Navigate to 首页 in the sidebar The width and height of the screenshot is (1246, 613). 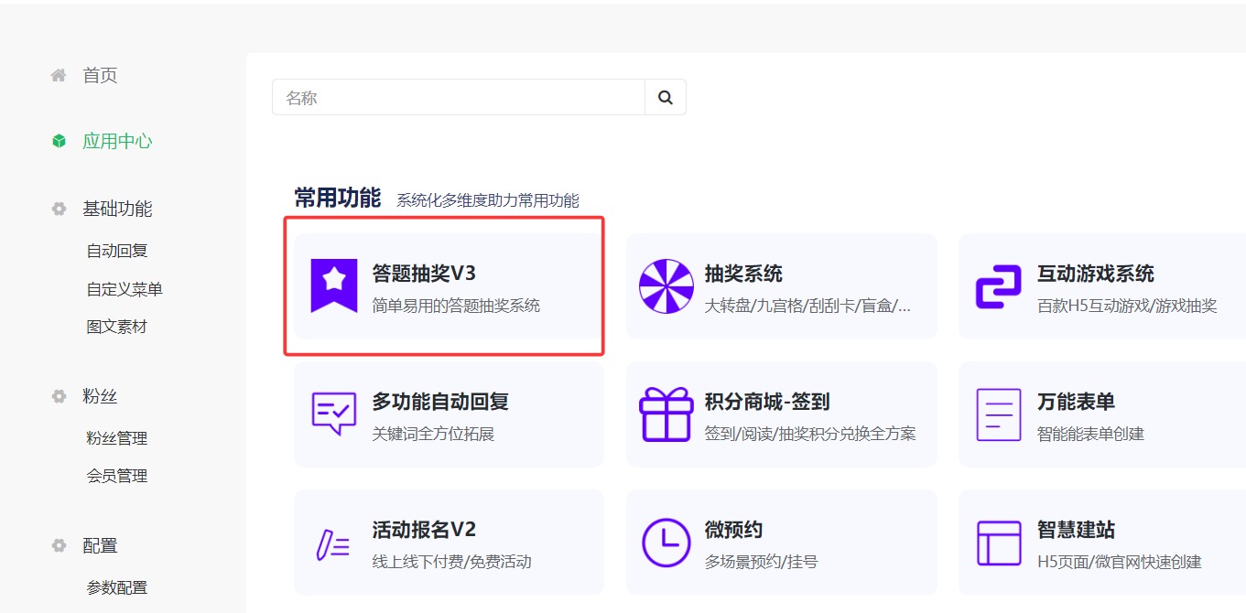tap(101, 75)
